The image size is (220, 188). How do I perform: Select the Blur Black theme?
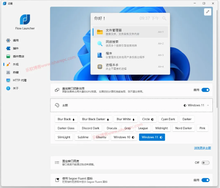click(x=66, y=119)
